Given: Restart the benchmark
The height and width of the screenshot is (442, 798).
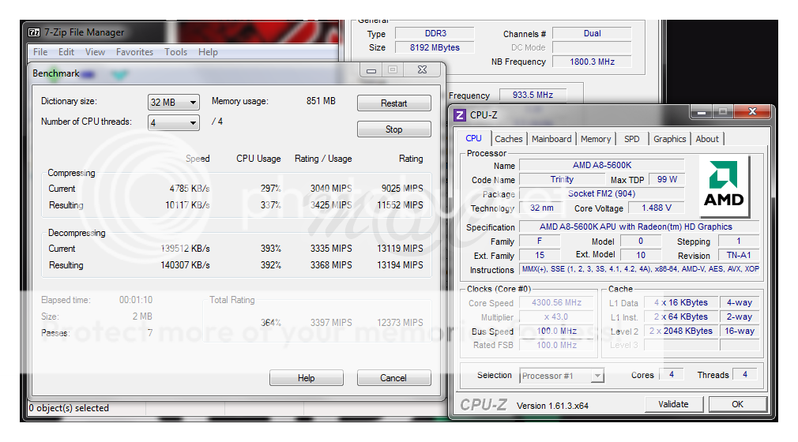Looking at the screenshot, I should click(x=394, y=103).
